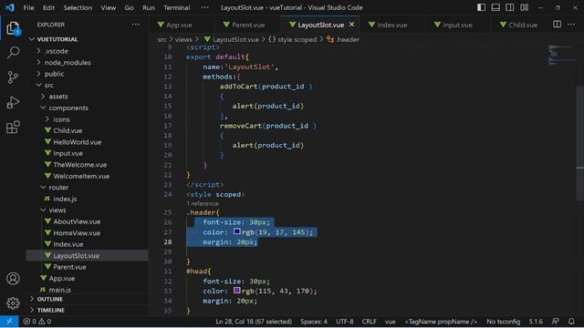The image size is (584, 328).
Task: Collapse the components folder
Action: [89, 108]
